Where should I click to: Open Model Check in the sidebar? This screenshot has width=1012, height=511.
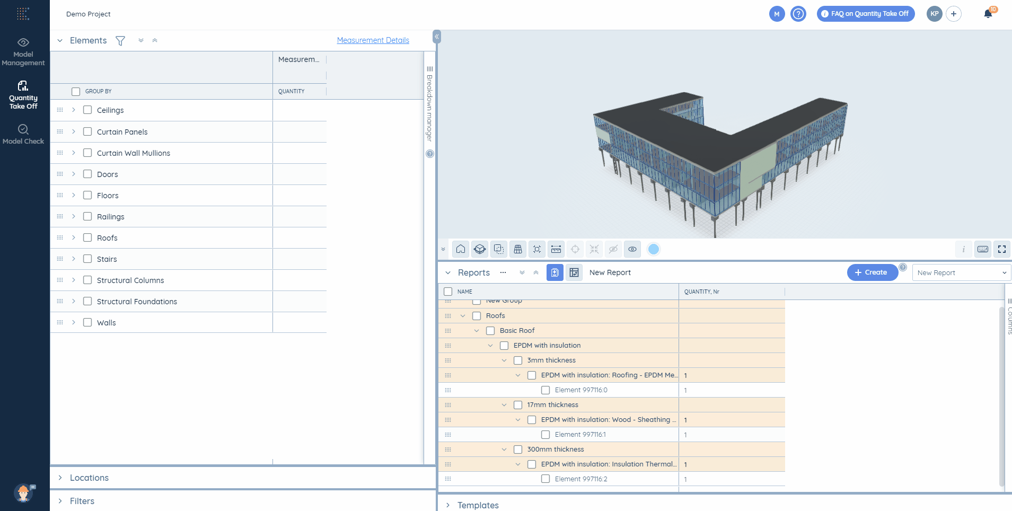pyautogui.click(x=23, y=135)
